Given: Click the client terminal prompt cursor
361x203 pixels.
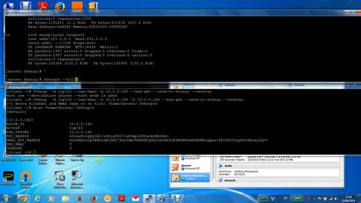Looking at the screenshot, I should 34,152.
